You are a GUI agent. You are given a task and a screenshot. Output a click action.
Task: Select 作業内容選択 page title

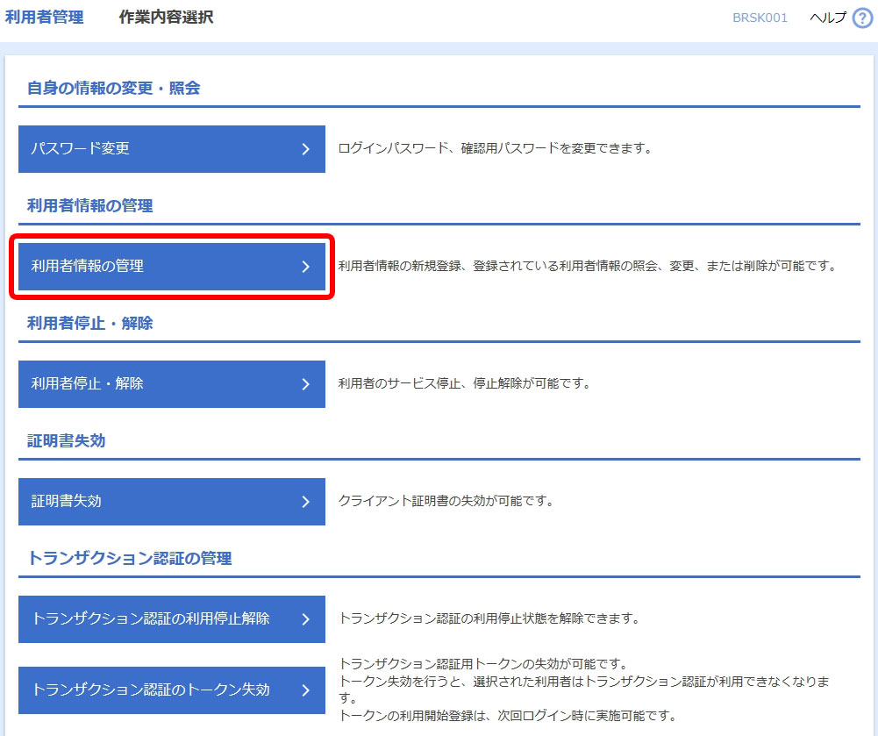click(167, 18)
